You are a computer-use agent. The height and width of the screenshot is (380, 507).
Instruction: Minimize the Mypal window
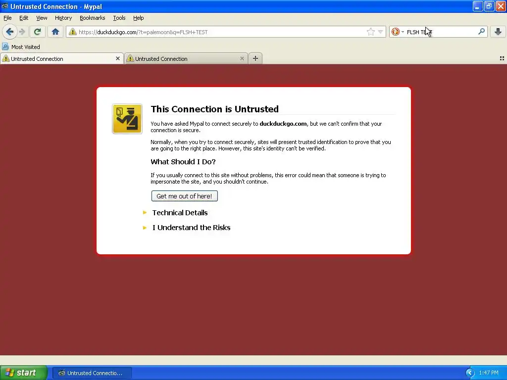(x=478, y=6)
